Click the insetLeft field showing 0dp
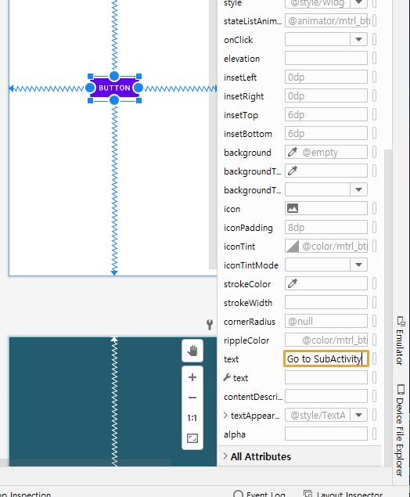Screen dimensions: 410x497 [326, 77]
